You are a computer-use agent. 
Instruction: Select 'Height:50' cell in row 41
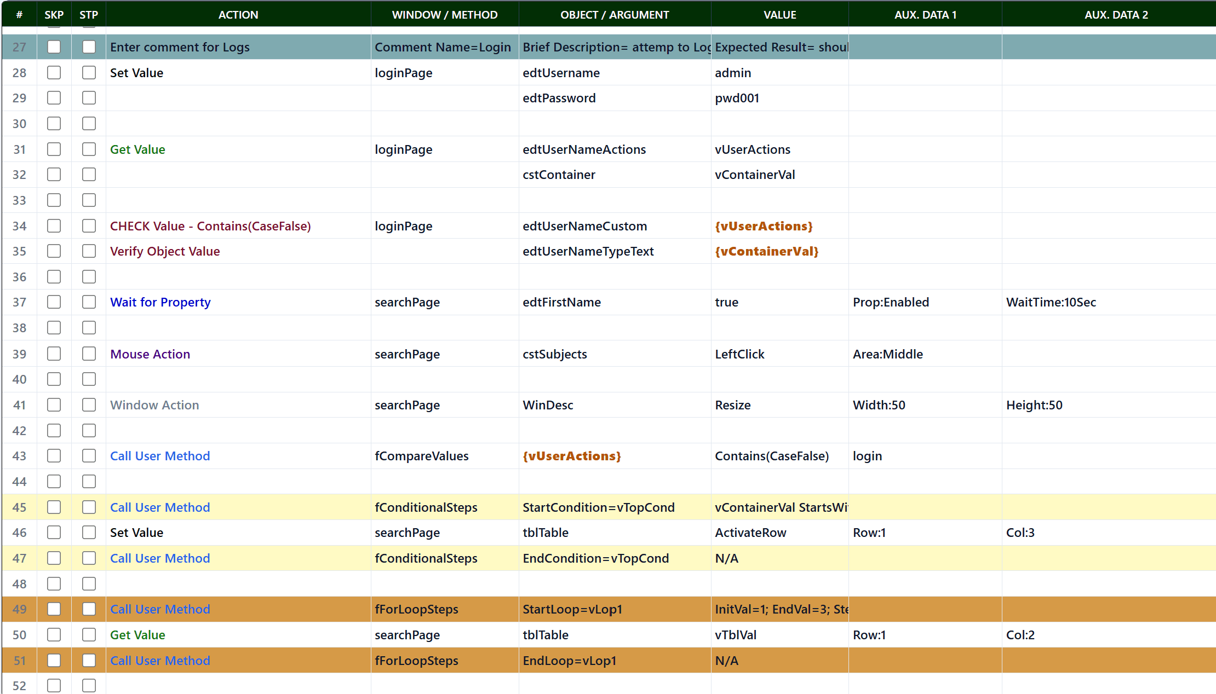pos(1109,405)
